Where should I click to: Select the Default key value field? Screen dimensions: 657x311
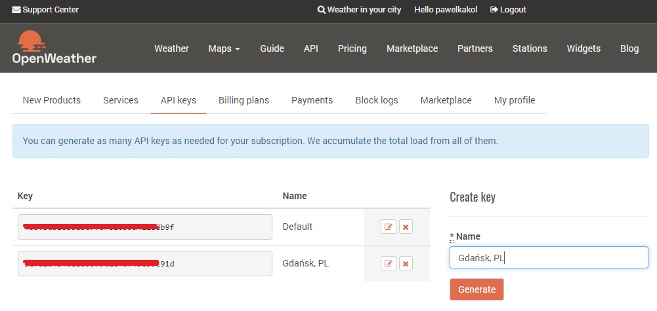[x=144, y=227]
